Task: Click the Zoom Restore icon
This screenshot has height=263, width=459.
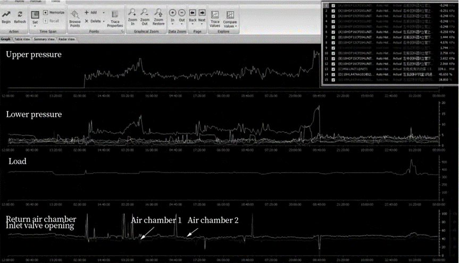Action: [x=158, y=12]
